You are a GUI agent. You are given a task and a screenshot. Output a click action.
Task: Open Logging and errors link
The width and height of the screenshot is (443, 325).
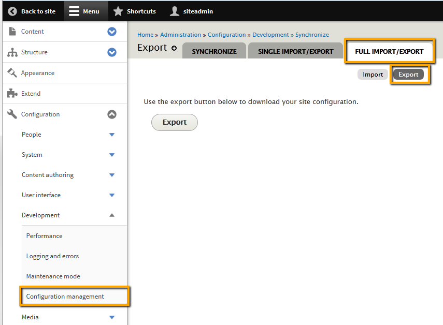point(52,256)
